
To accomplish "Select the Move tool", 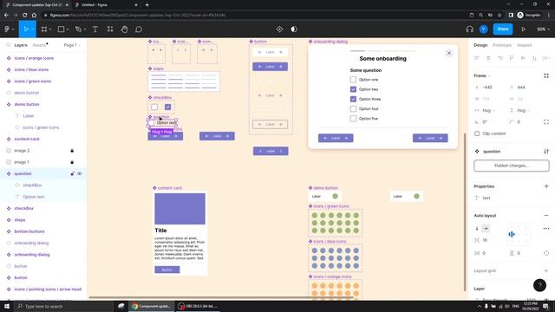I will (25, 29).
